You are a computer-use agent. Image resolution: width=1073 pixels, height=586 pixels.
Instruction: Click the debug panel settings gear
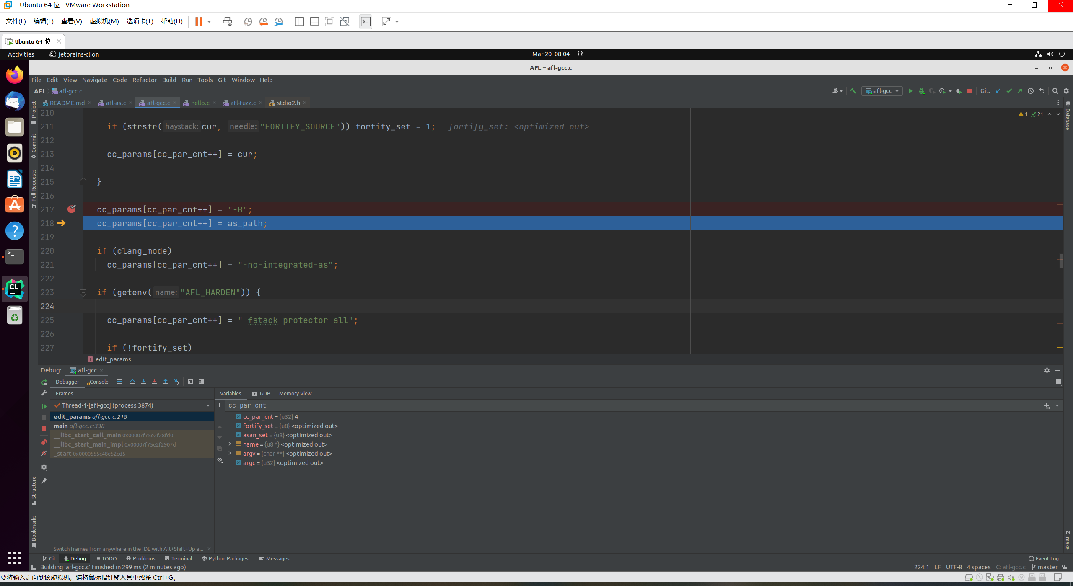(1047, 370)
